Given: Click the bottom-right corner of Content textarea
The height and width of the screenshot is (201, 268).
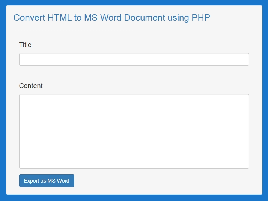Looking at the screenshot, I should [247, 166].
